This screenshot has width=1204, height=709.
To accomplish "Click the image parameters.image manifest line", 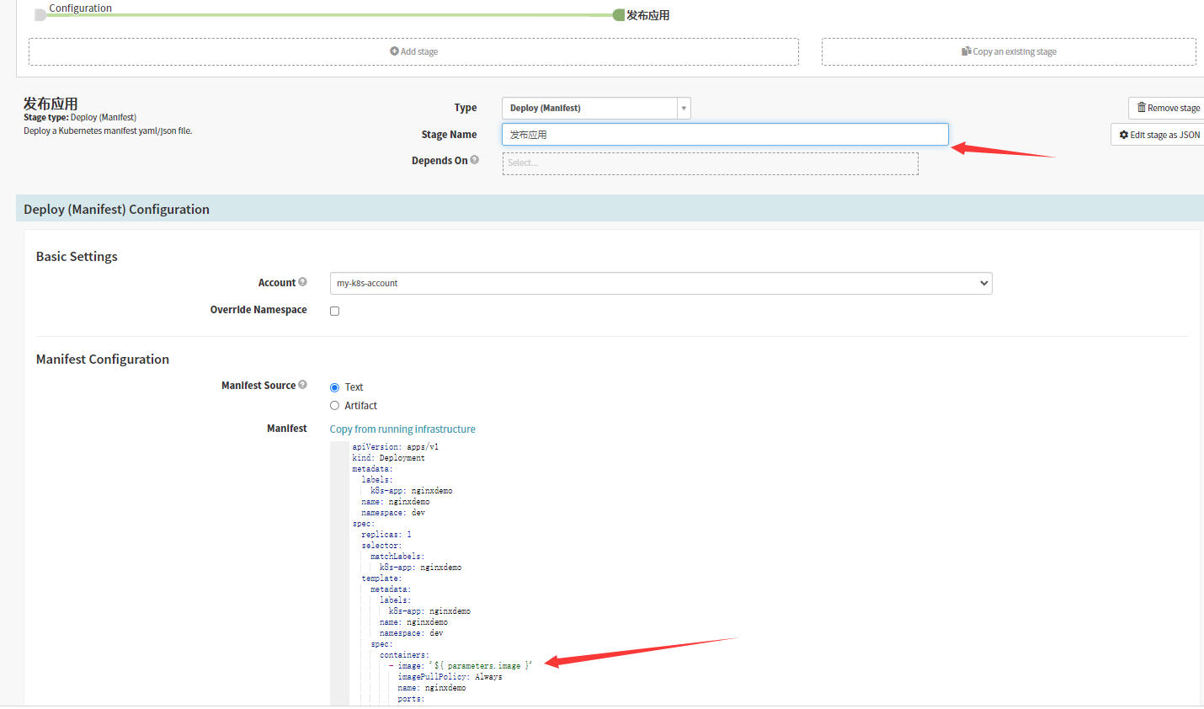I will (x=461, y=666).
